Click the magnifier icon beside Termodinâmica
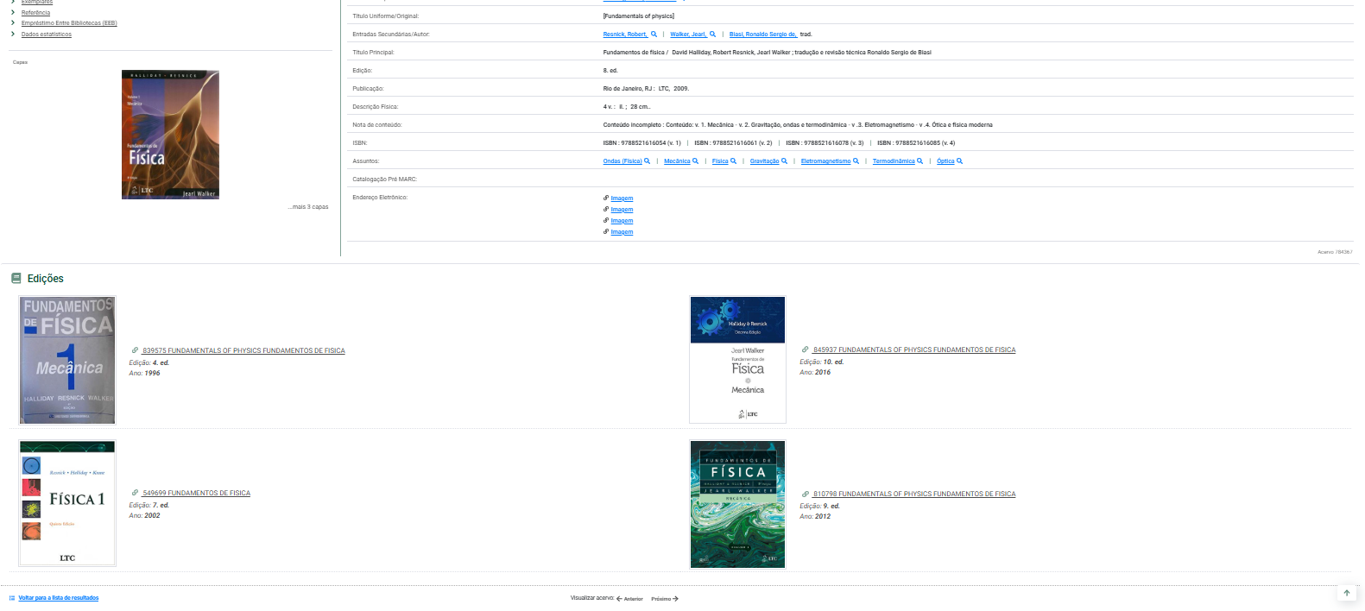Screen dimensions: 1365x611 pyautogui.click(x=919, y=161)
